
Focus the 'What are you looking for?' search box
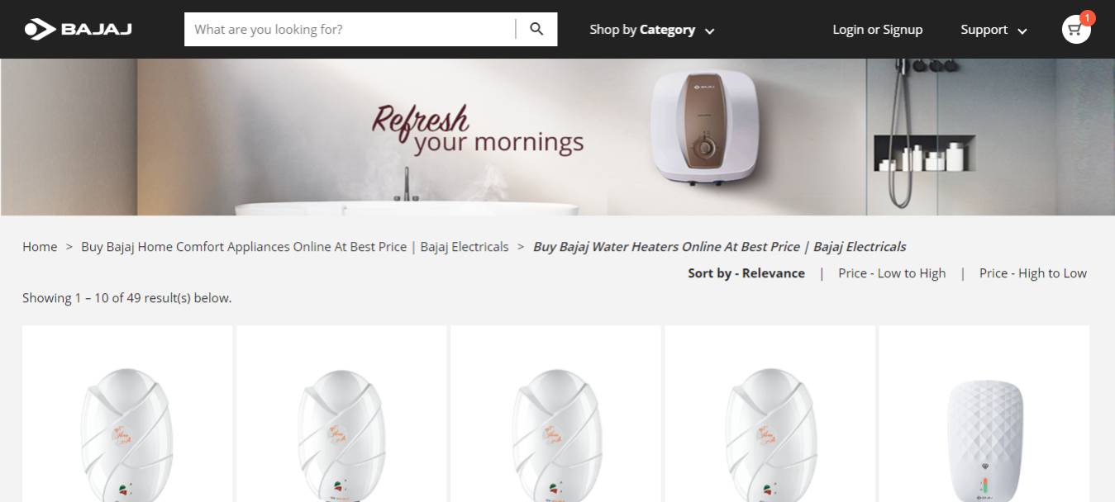tap(350, 29)
